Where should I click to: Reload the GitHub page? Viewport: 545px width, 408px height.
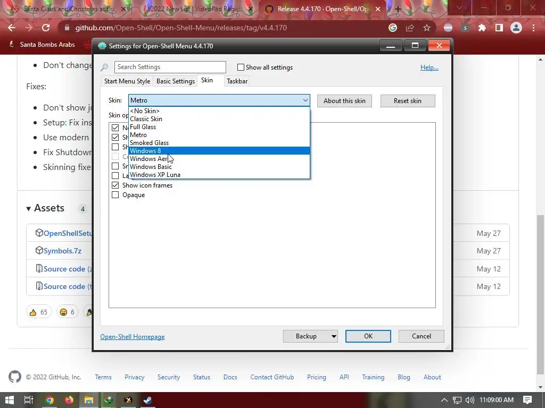pyautogui.click(x=46, y=28)
